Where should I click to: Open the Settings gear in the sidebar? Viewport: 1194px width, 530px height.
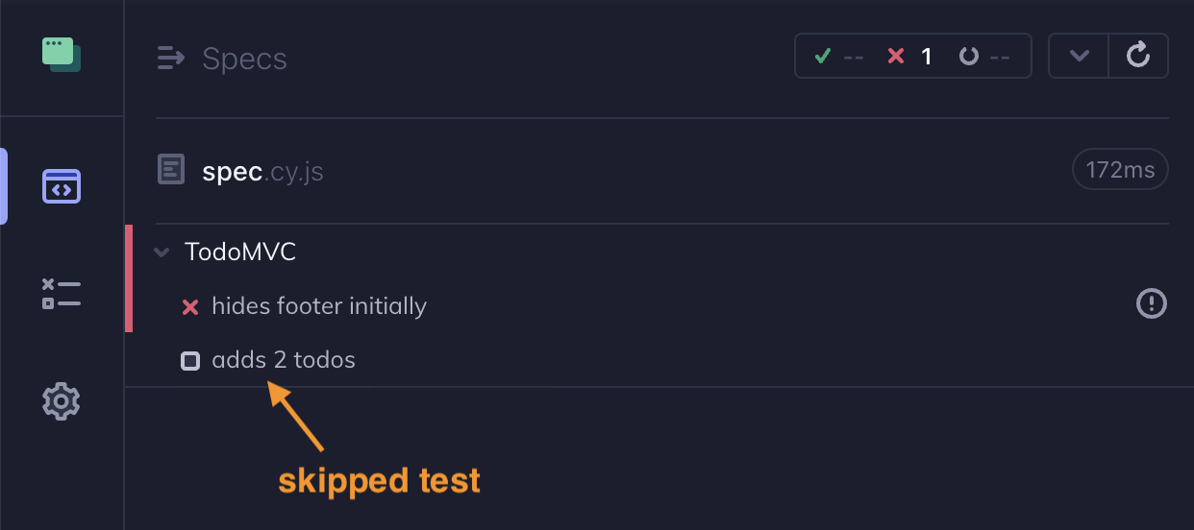click(62, 400)
